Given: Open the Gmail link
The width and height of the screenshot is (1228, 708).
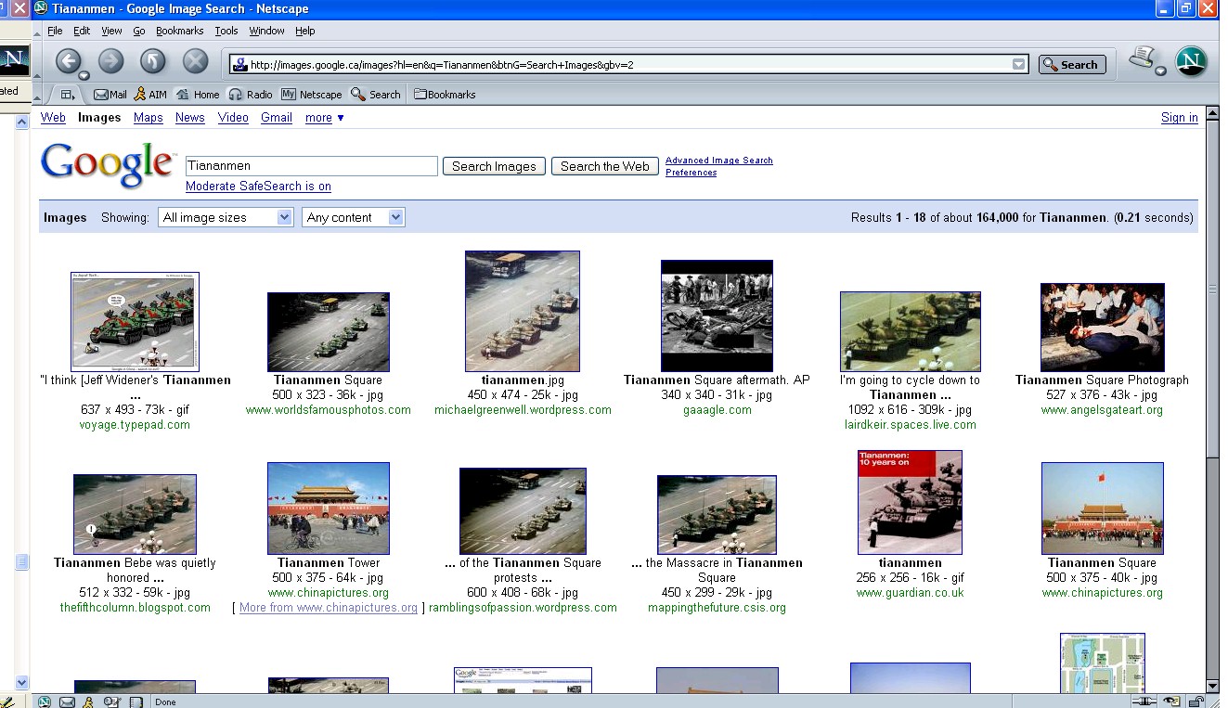Looking at the screenshot, I should pyautogui.click(x=277, y=118).
